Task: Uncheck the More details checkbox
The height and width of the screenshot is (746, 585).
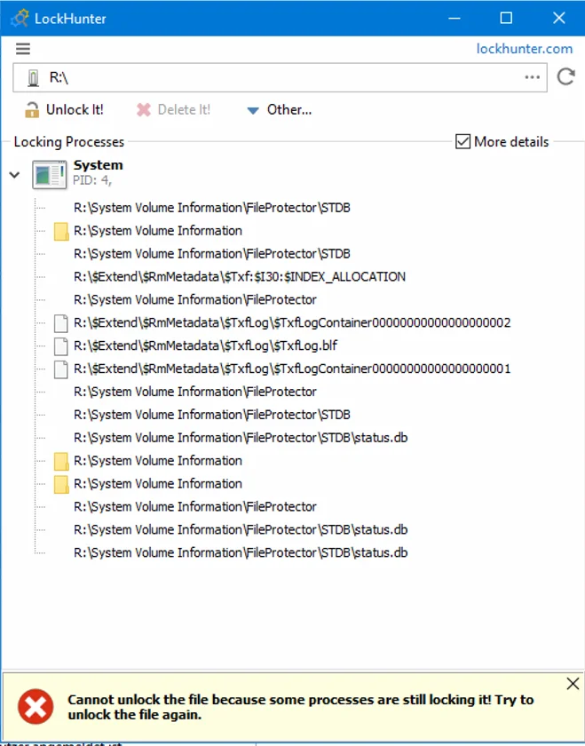Action: (x=462, y=142)
